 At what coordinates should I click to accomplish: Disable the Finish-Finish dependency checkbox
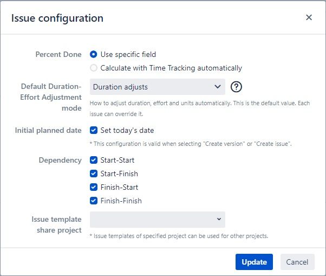[94, 201]
